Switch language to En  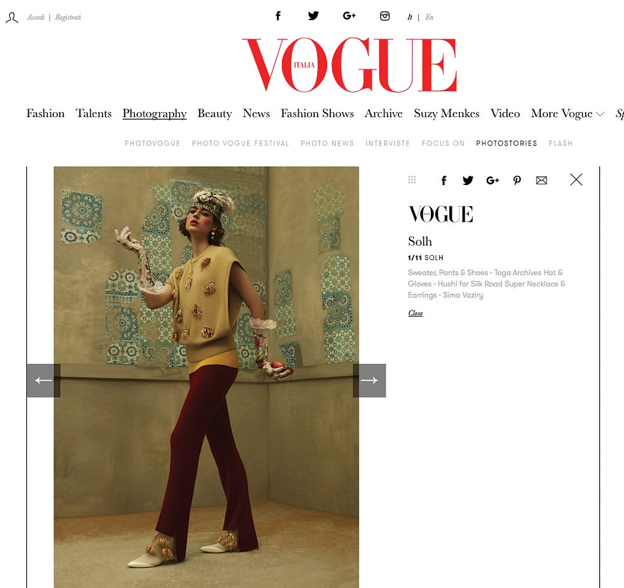430,17
